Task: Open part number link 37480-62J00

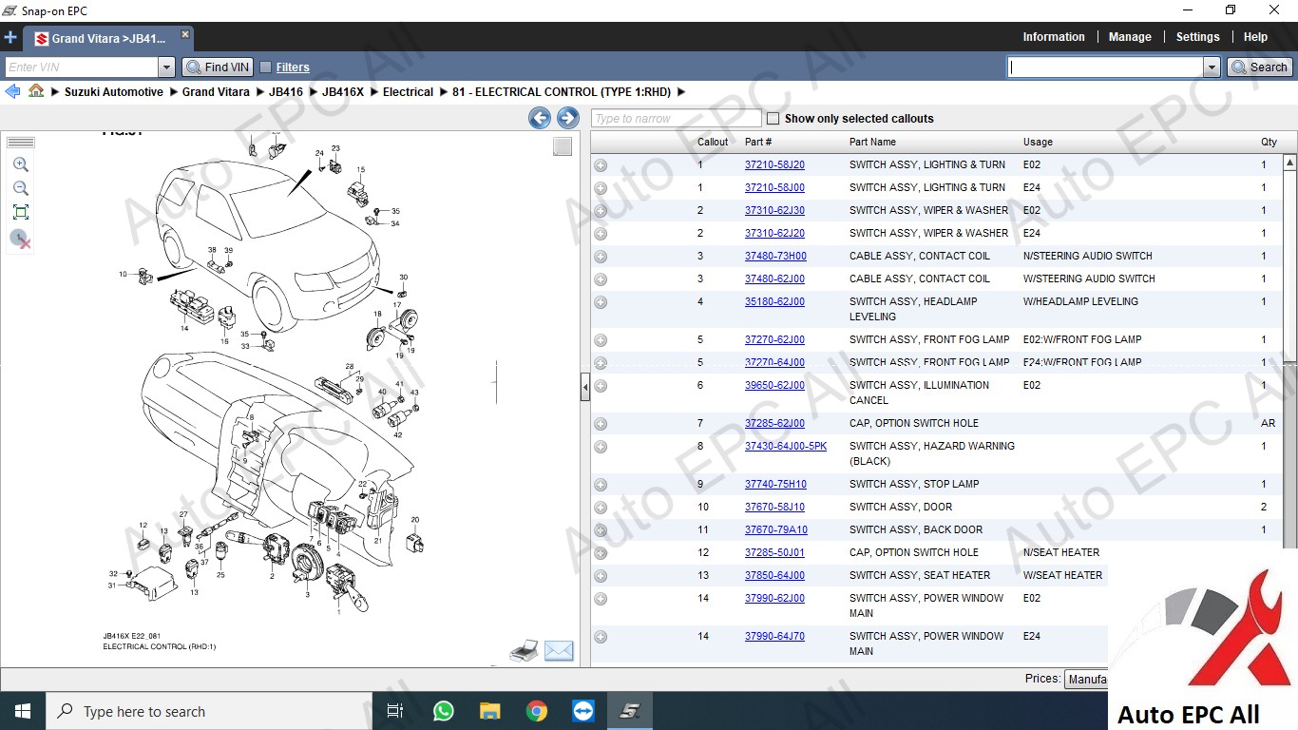Action: 774,279
